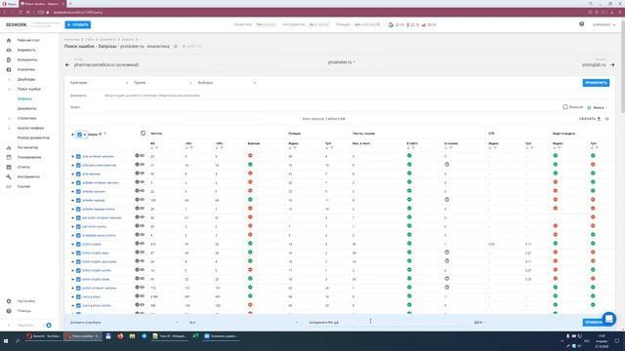Screen dimensions: 625x351
Task: Click the Конкуренты document icon in sidebar
Action: (9, 59)
